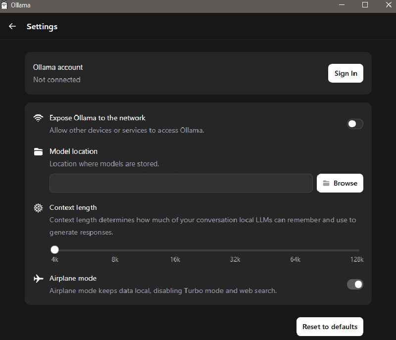Click the context length slider handle at 4k
The width and height of the screenshot is (396, 340).
pos(54,249)
